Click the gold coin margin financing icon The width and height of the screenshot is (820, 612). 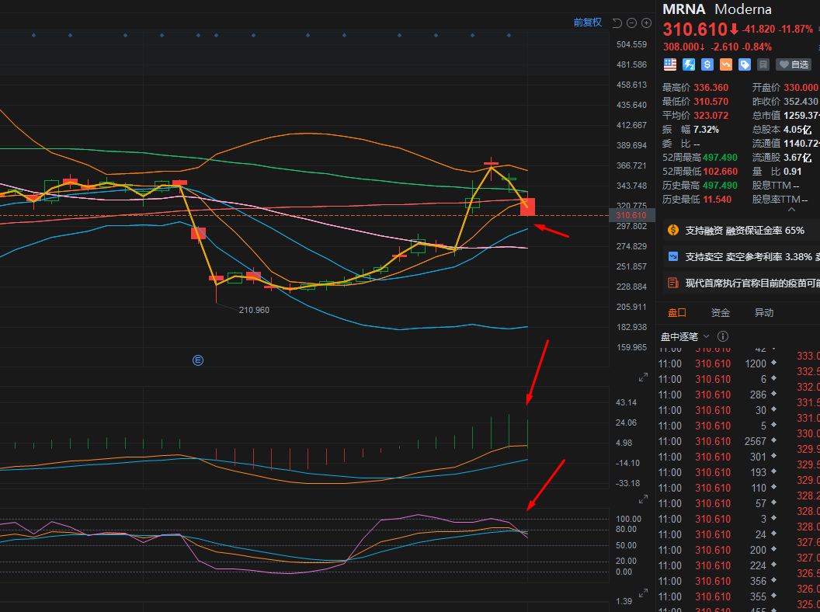pos(673,230)
